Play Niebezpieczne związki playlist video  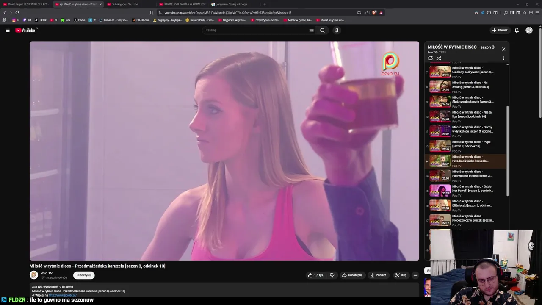(x=466, y=220)
